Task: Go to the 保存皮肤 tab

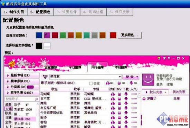Action: coord(120,12)
